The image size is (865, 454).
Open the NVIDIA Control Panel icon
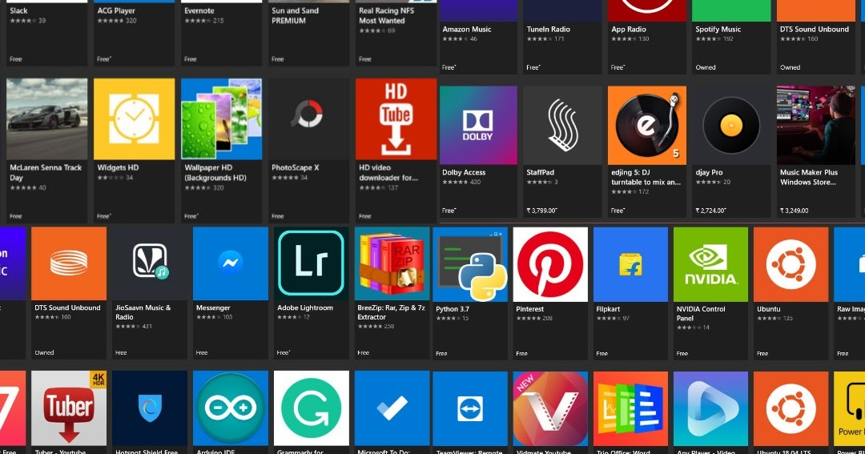click(710, 265)
